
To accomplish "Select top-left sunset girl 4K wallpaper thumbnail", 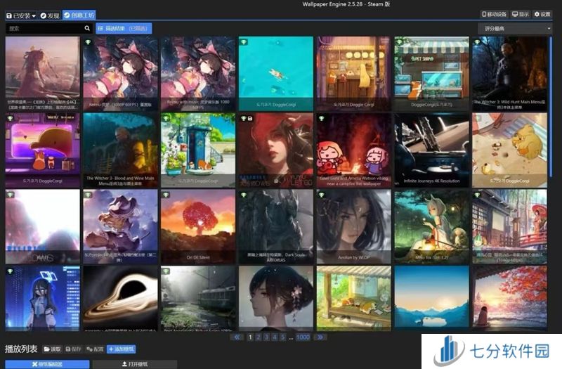I will tap(43, 73).
